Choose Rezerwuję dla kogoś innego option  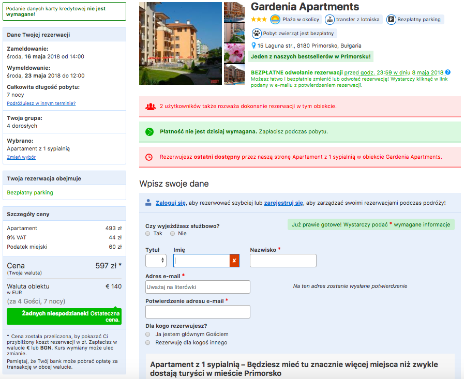[x=147, y=343]
